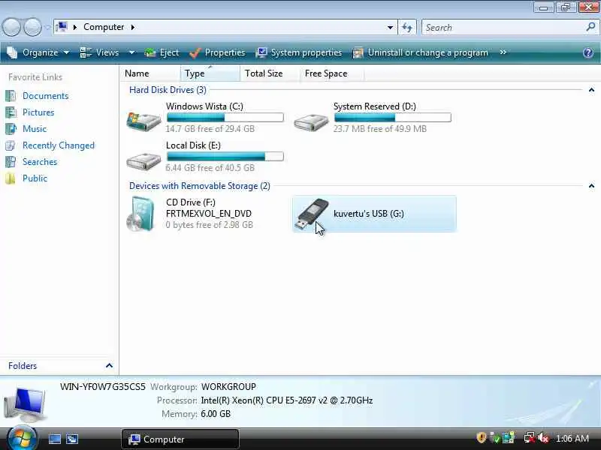This screenshot has width=601, height=450.
Task: Click the computer icon in the address bar
Action: pyautogui.click(x=62, y=27)
